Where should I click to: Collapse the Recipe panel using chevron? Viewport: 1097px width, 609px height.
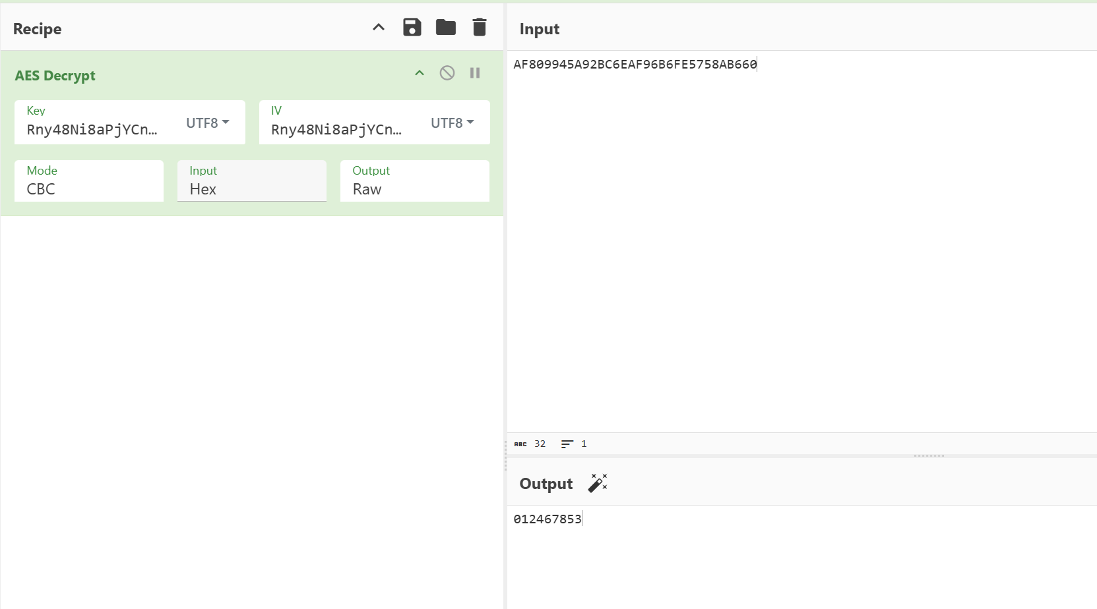coord(379,28)
